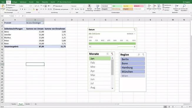Open the font size dropdown

point(34,6)
